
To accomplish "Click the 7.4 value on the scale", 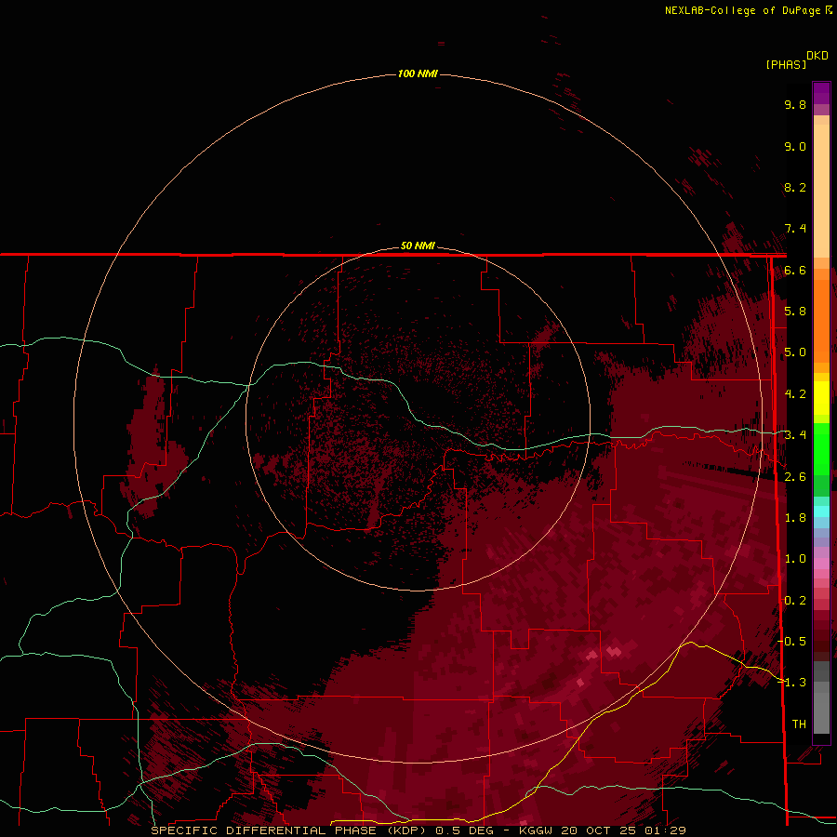I will (795, 229).
